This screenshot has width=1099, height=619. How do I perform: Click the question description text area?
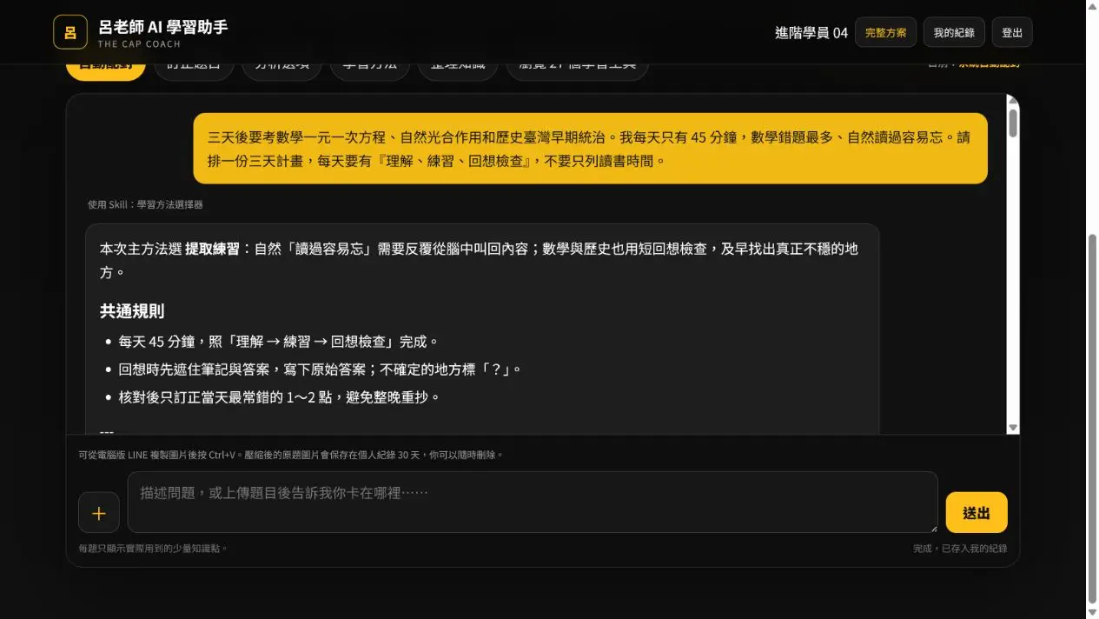click(x=533, y=502)
